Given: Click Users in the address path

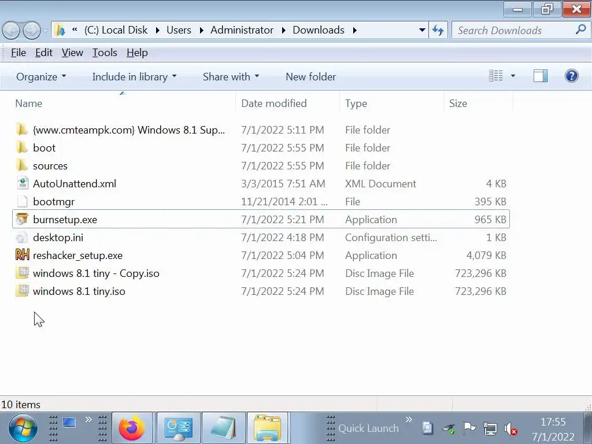Looking at the screenshot, I should point(179,30).
